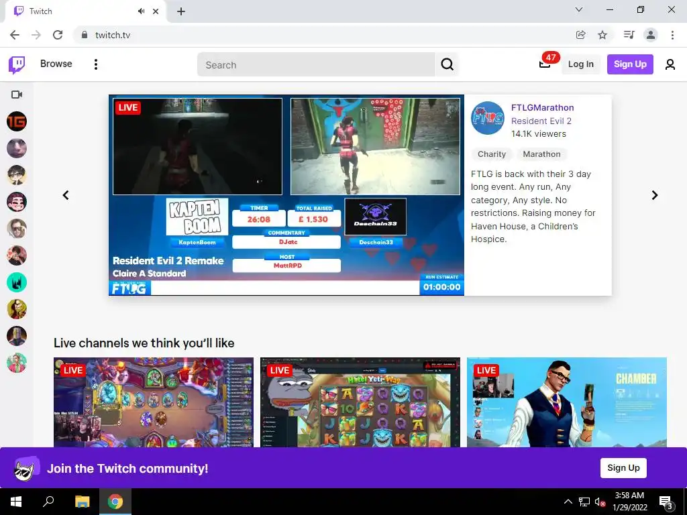The width and height of the screenshot is (687, 515).
Task: Reload the Twitch page
Action: click(58, 35)
